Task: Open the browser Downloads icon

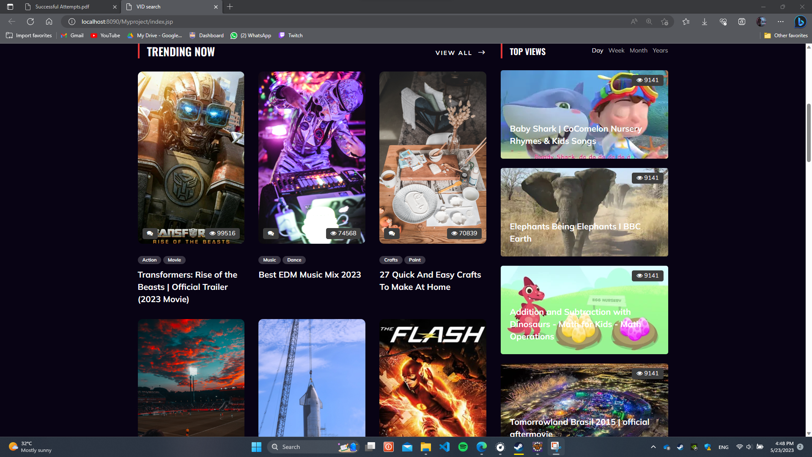Action: pyautogui.click(x=705, y=22)
